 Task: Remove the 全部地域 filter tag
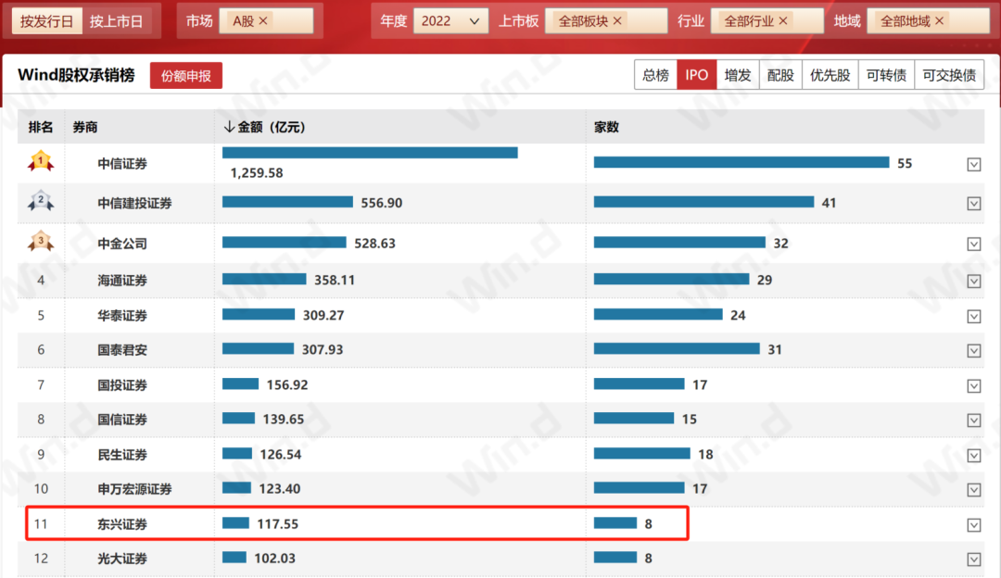(939, 21)
